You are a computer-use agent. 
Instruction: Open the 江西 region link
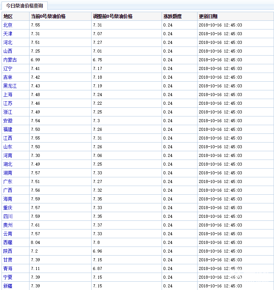coord(8,138)
